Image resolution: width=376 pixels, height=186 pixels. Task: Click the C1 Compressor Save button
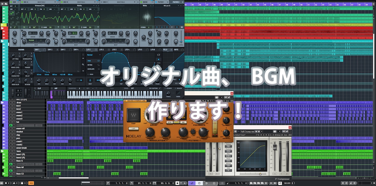coord(285,135)
